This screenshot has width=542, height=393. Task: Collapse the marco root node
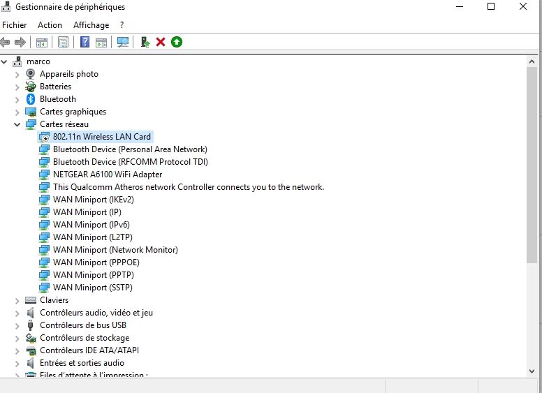click(x=4, y=62)
